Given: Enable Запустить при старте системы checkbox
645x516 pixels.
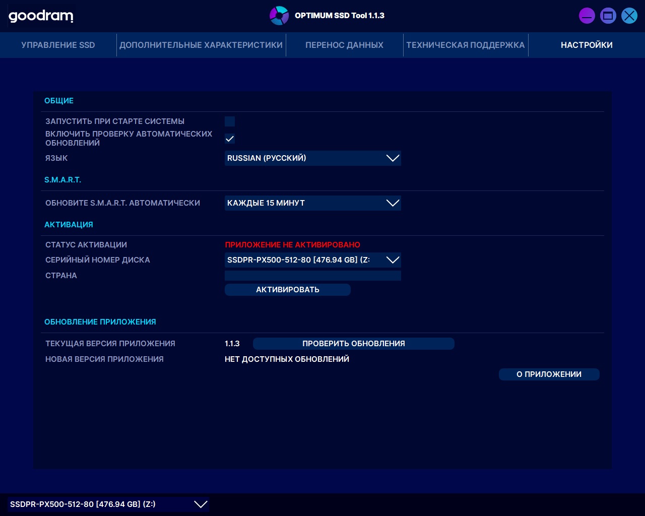Looking at the screenshot, I should click(230, 121).
